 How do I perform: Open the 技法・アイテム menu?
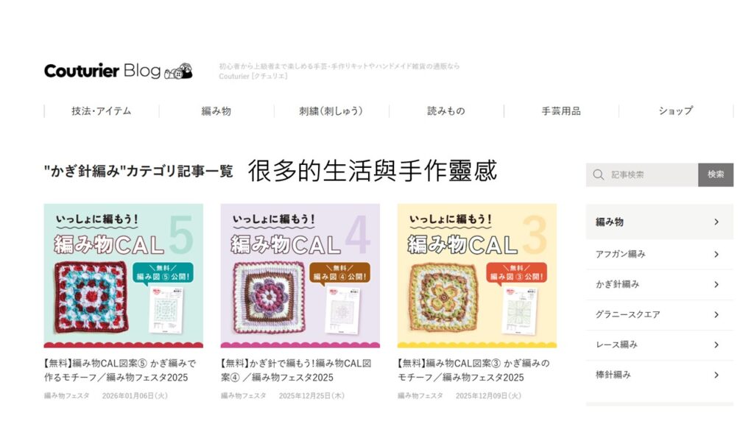[102, 111]
